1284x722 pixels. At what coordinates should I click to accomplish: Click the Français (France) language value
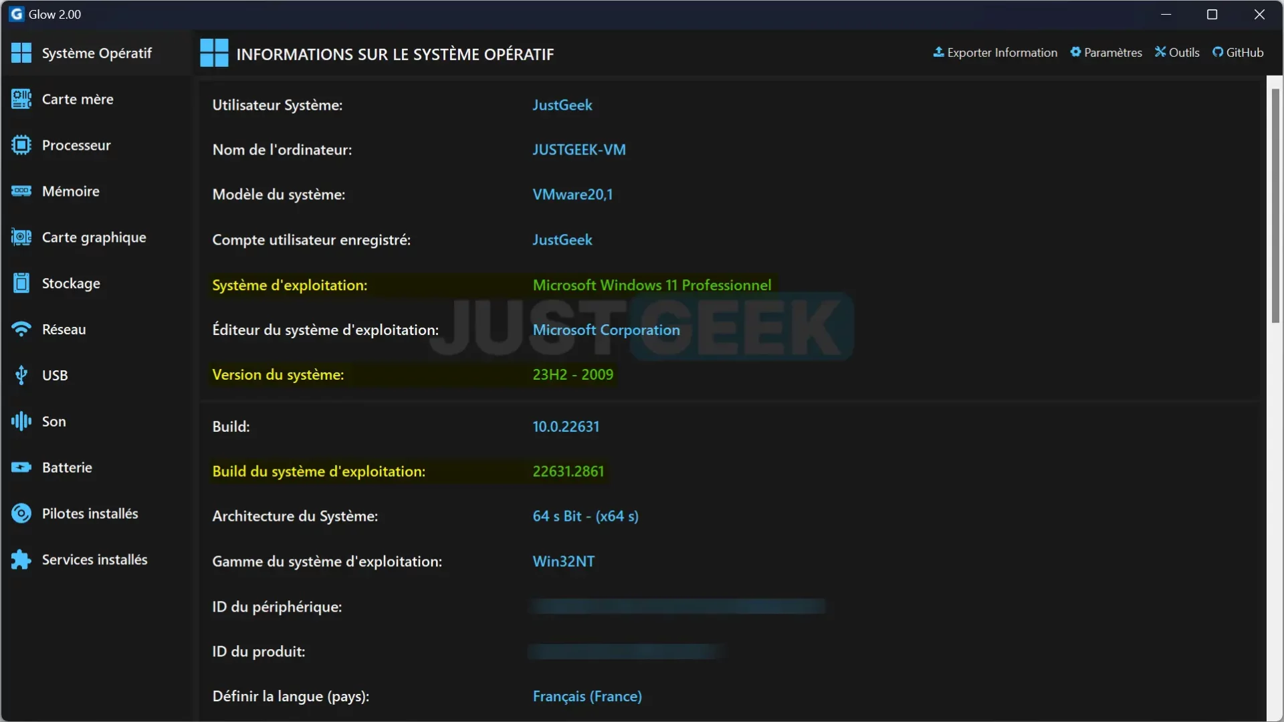587,696
